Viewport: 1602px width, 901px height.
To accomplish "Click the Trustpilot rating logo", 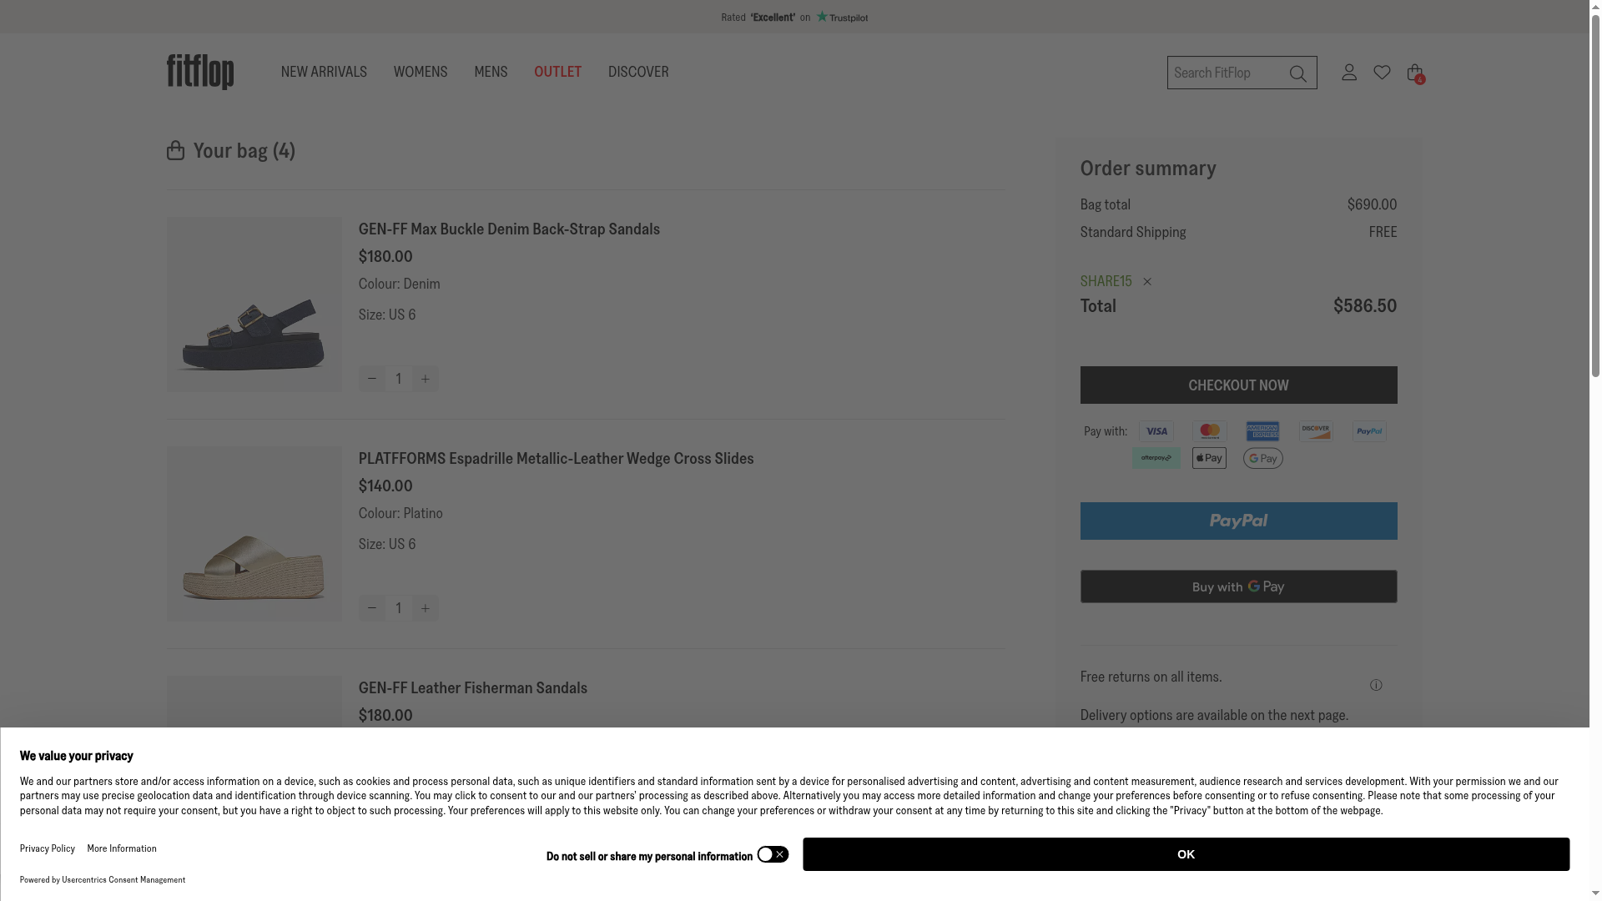I will click(842, 17).
